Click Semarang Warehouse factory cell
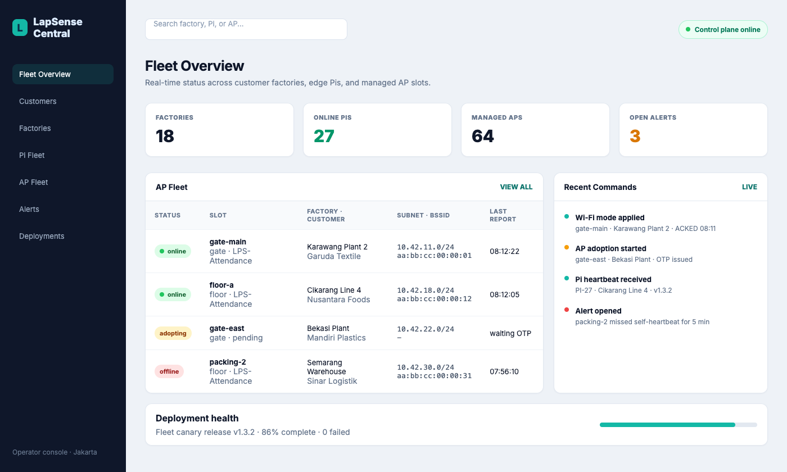Image resolution: width=787 pixels, height=472 pixels. [x=327, y=367]
